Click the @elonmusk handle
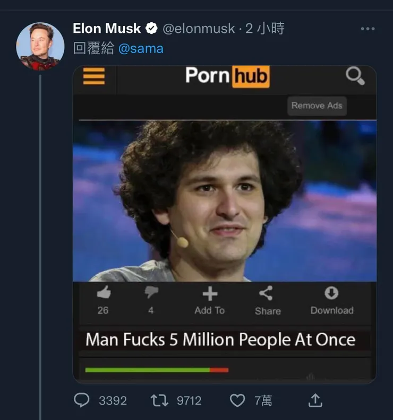Image resolution: width=393 pixels, height=420 pixels. pos(198,29)
